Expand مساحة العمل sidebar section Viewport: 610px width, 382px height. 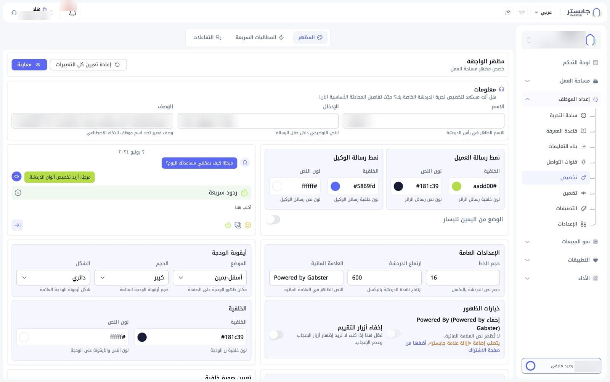(561, 81)
